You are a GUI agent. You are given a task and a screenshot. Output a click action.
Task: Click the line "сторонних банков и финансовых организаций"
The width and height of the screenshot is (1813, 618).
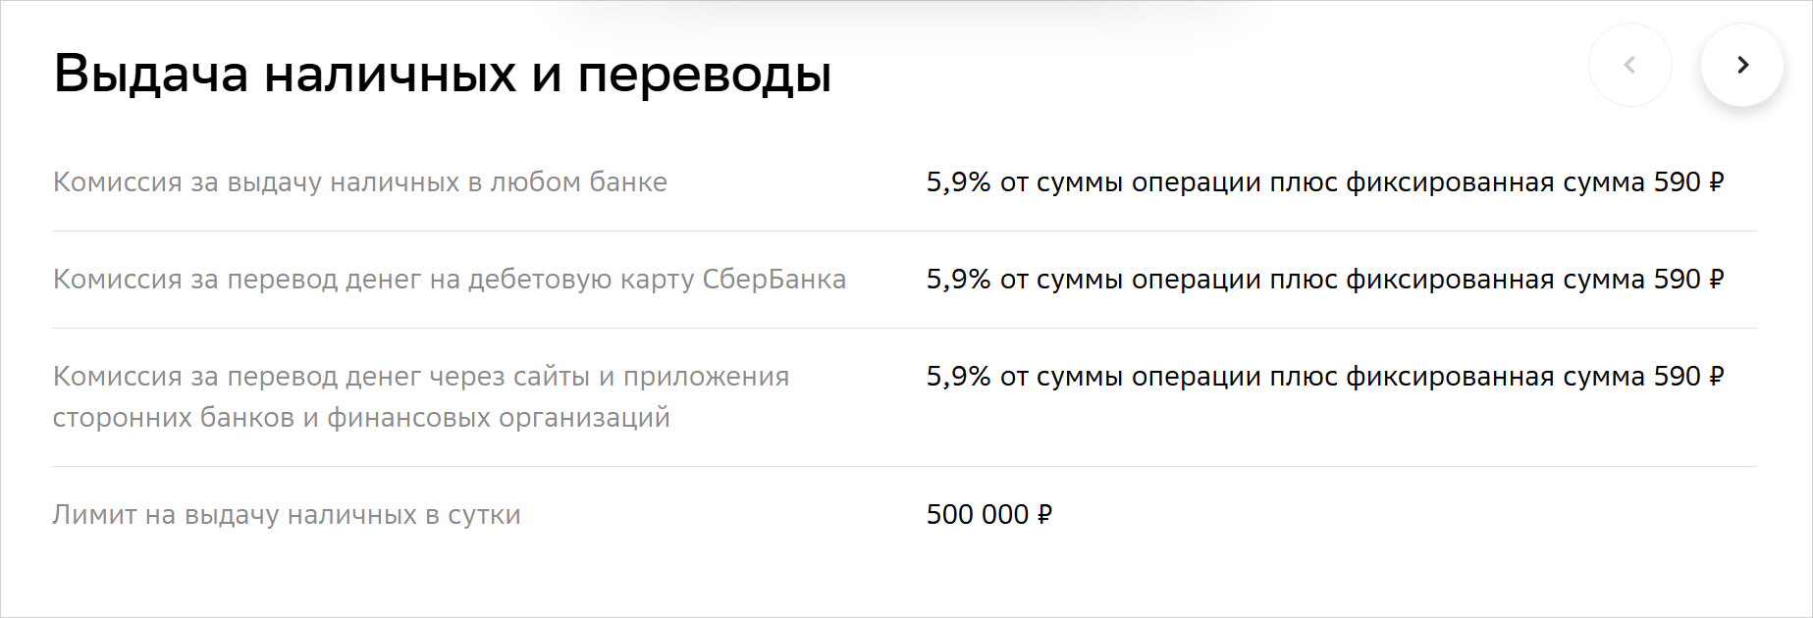(360, 418)
